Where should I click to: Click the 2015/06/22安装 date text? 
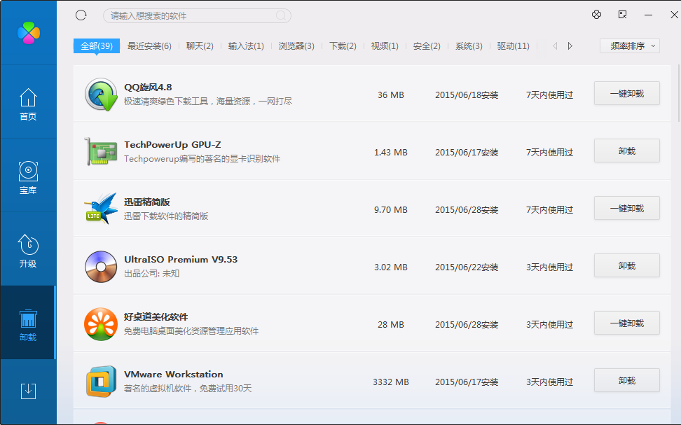point(467,267)
